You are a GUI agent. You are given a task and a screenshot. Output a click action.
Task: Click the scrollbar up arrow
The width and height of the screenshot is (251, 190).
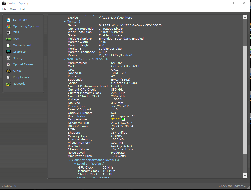pyautogui.click(x=245, y=17)
